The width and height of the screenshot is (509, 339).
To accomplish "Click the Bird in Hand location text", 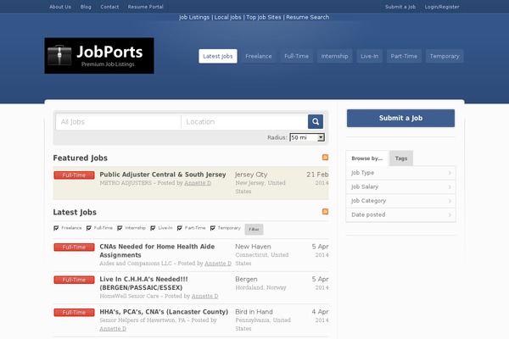I will (x=254, y=312).
